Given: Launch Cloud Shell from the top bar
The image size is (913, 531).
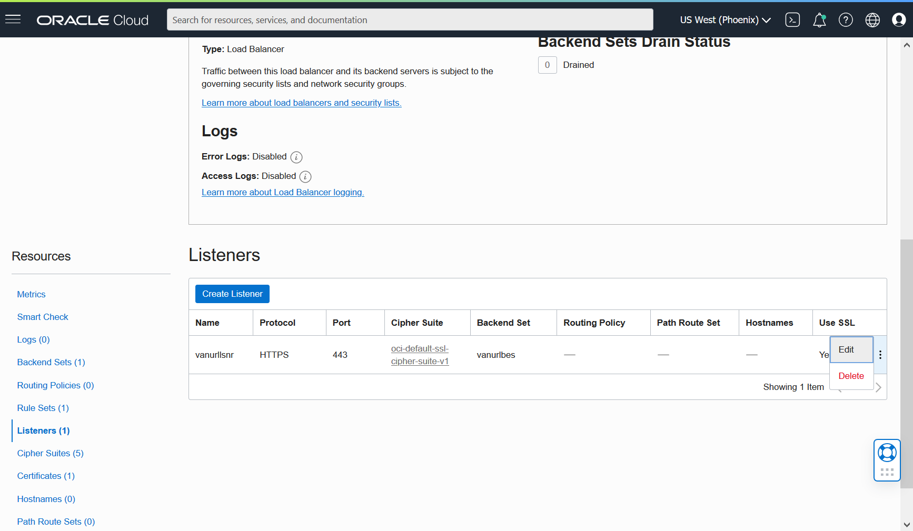Looking at the screenshot, I should coord(792,19).
